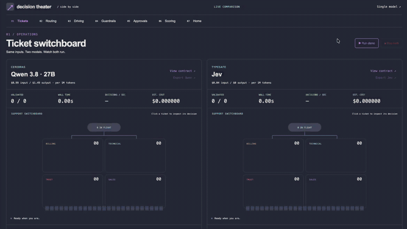The image size is (407, 229).
Task: Click the 'Qwen 3.8 · 27B' model title
Action: tap(33, 74)
